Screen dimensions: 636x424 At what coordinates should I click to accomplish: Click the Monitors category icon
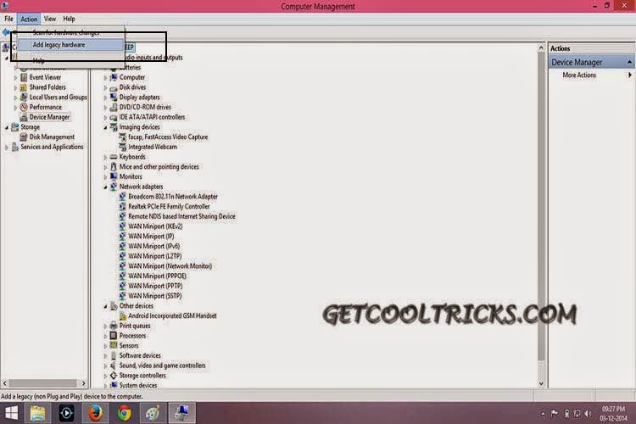click(114, 176)
